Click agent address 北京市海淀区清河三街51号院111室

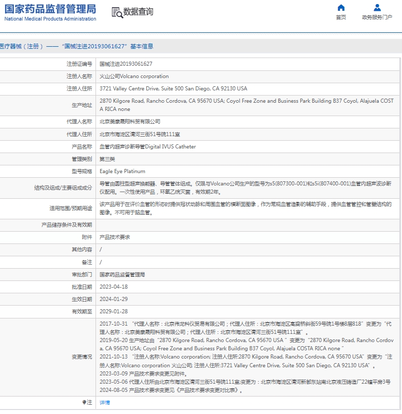click(140, 135)
